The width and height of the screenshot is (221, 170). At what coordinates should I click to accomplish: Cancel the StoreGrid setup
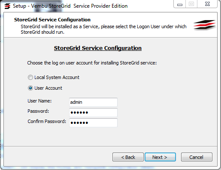[x=197, y=157]
